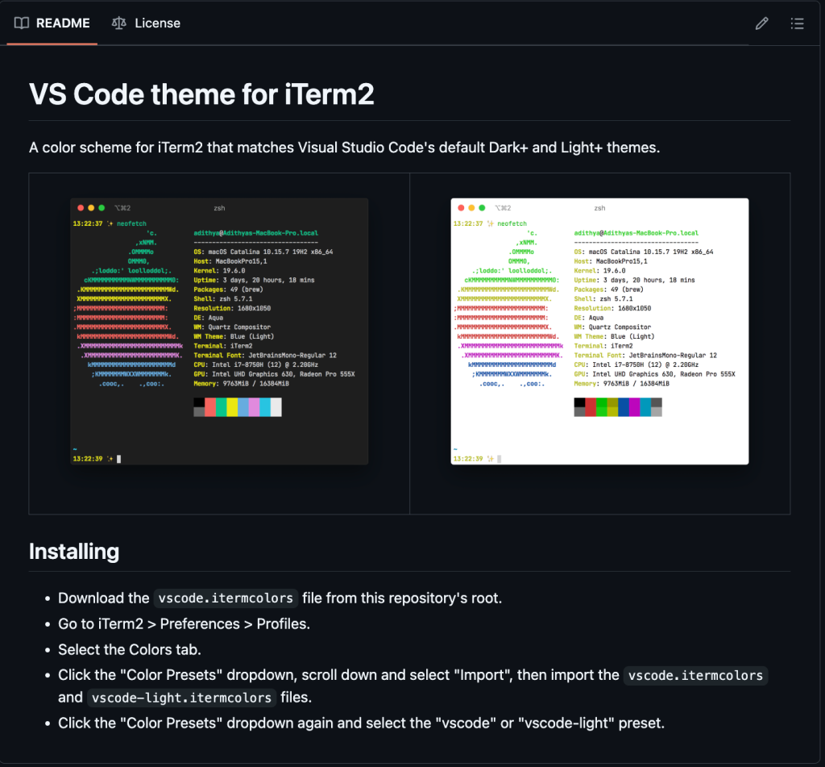Screen dimensions: 825x767
Task: Click the "vscode-light.itermcolors" code text
Action: coord(181,698)
